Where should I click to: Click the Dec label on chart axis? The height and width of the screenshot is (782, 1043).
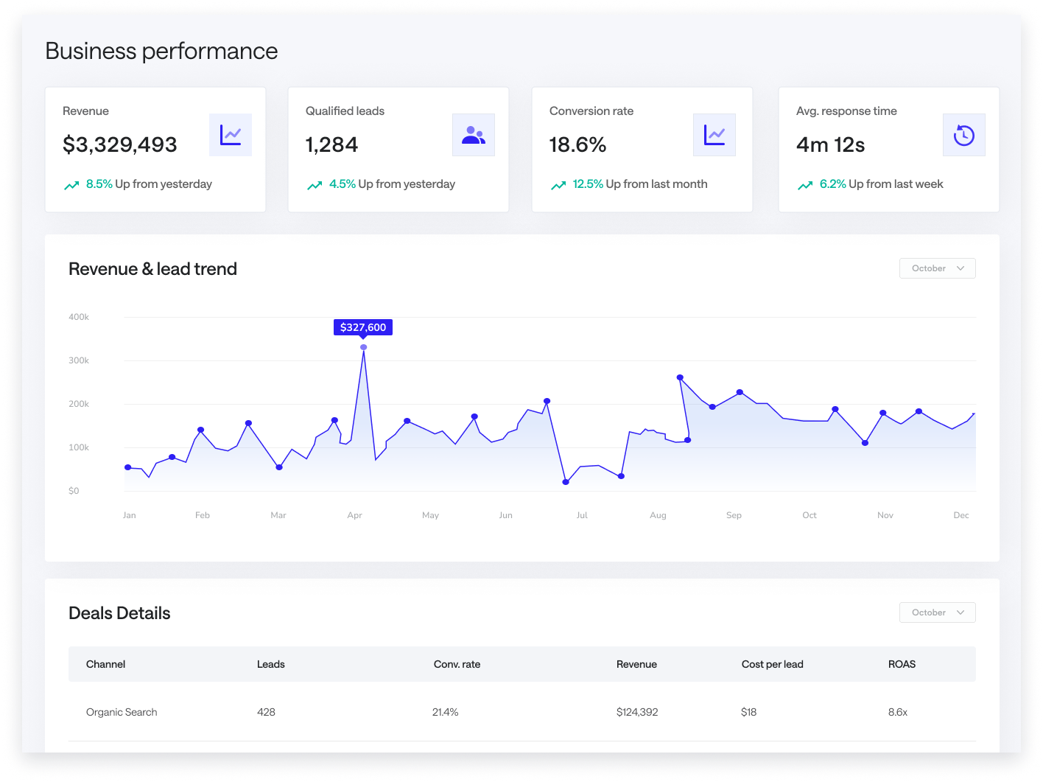(961, 515)
